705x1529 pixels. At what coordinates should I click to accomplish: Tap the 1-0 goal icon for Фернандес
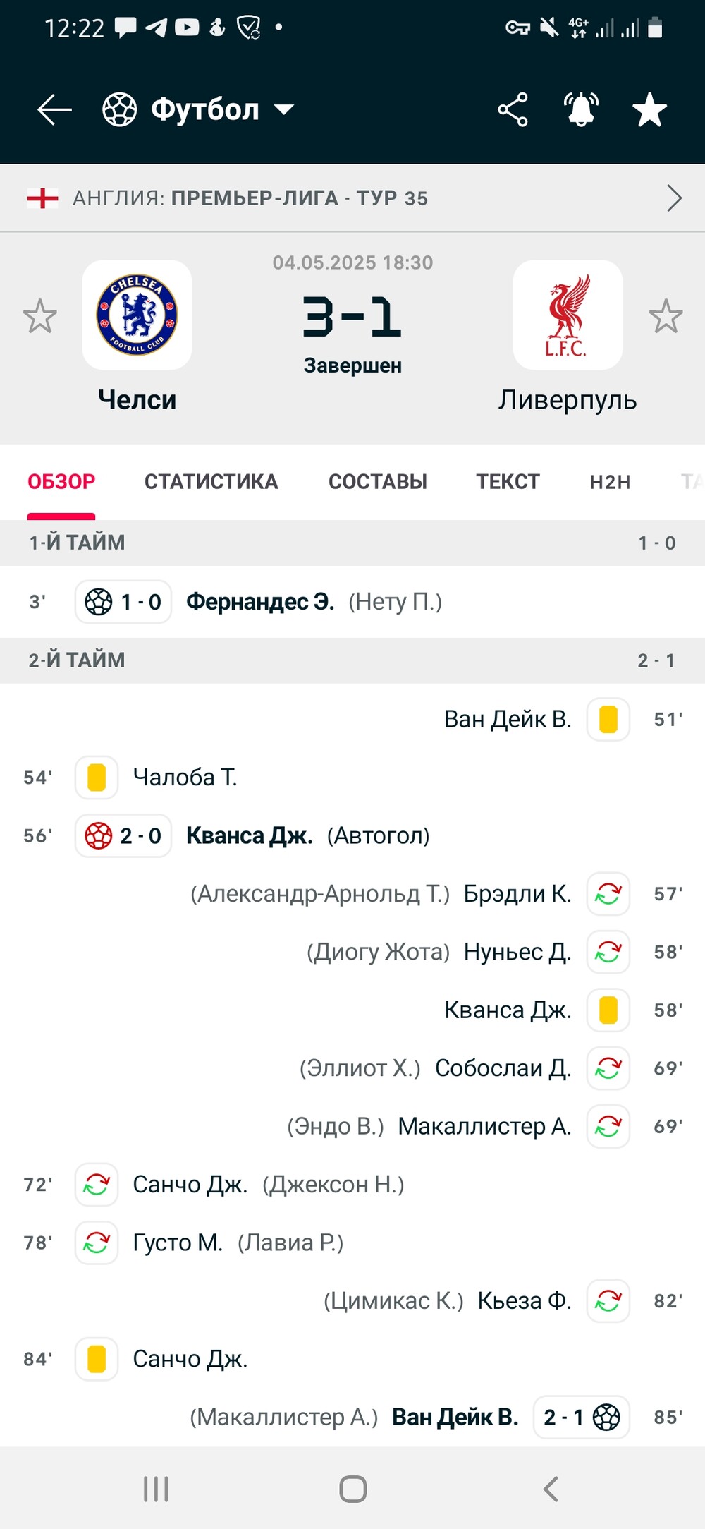pos(99,602)
